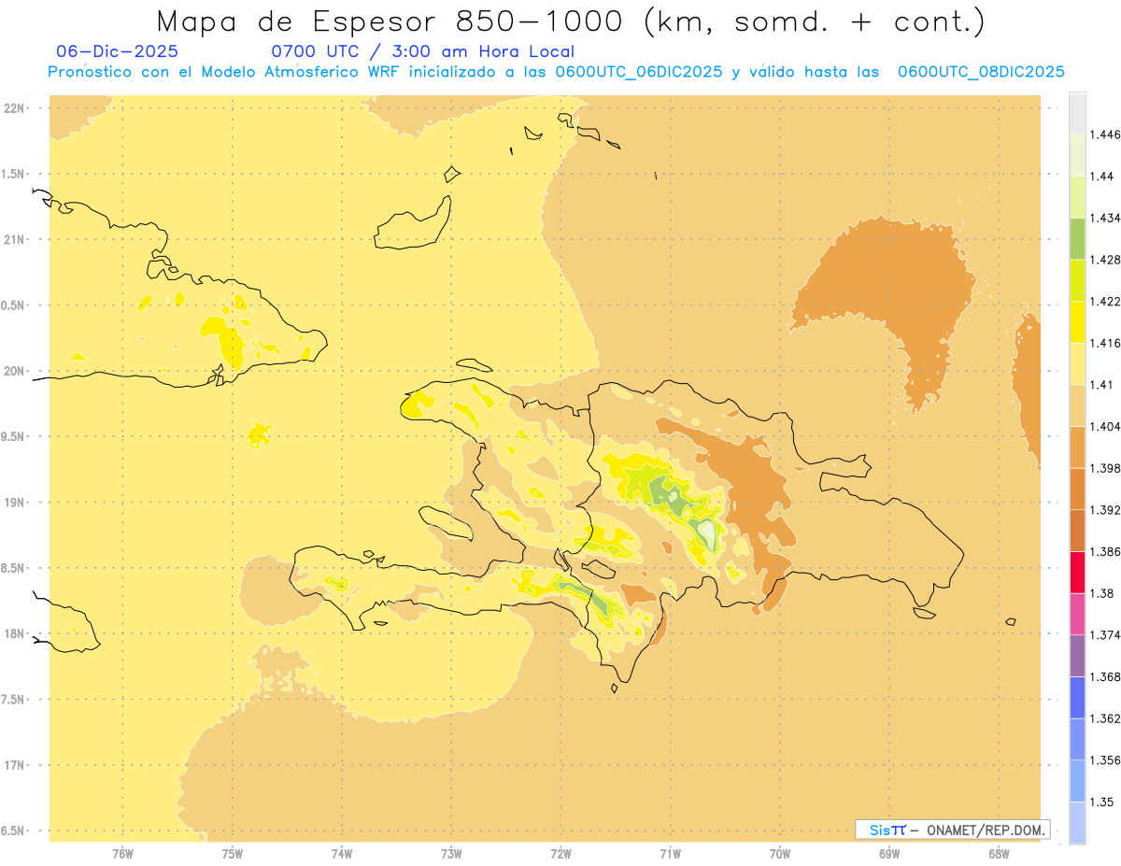Image resolution: width=1121 pixels, height=866 pixels.
Task: Select the 69W longitude label
Action: pos(889,853)
